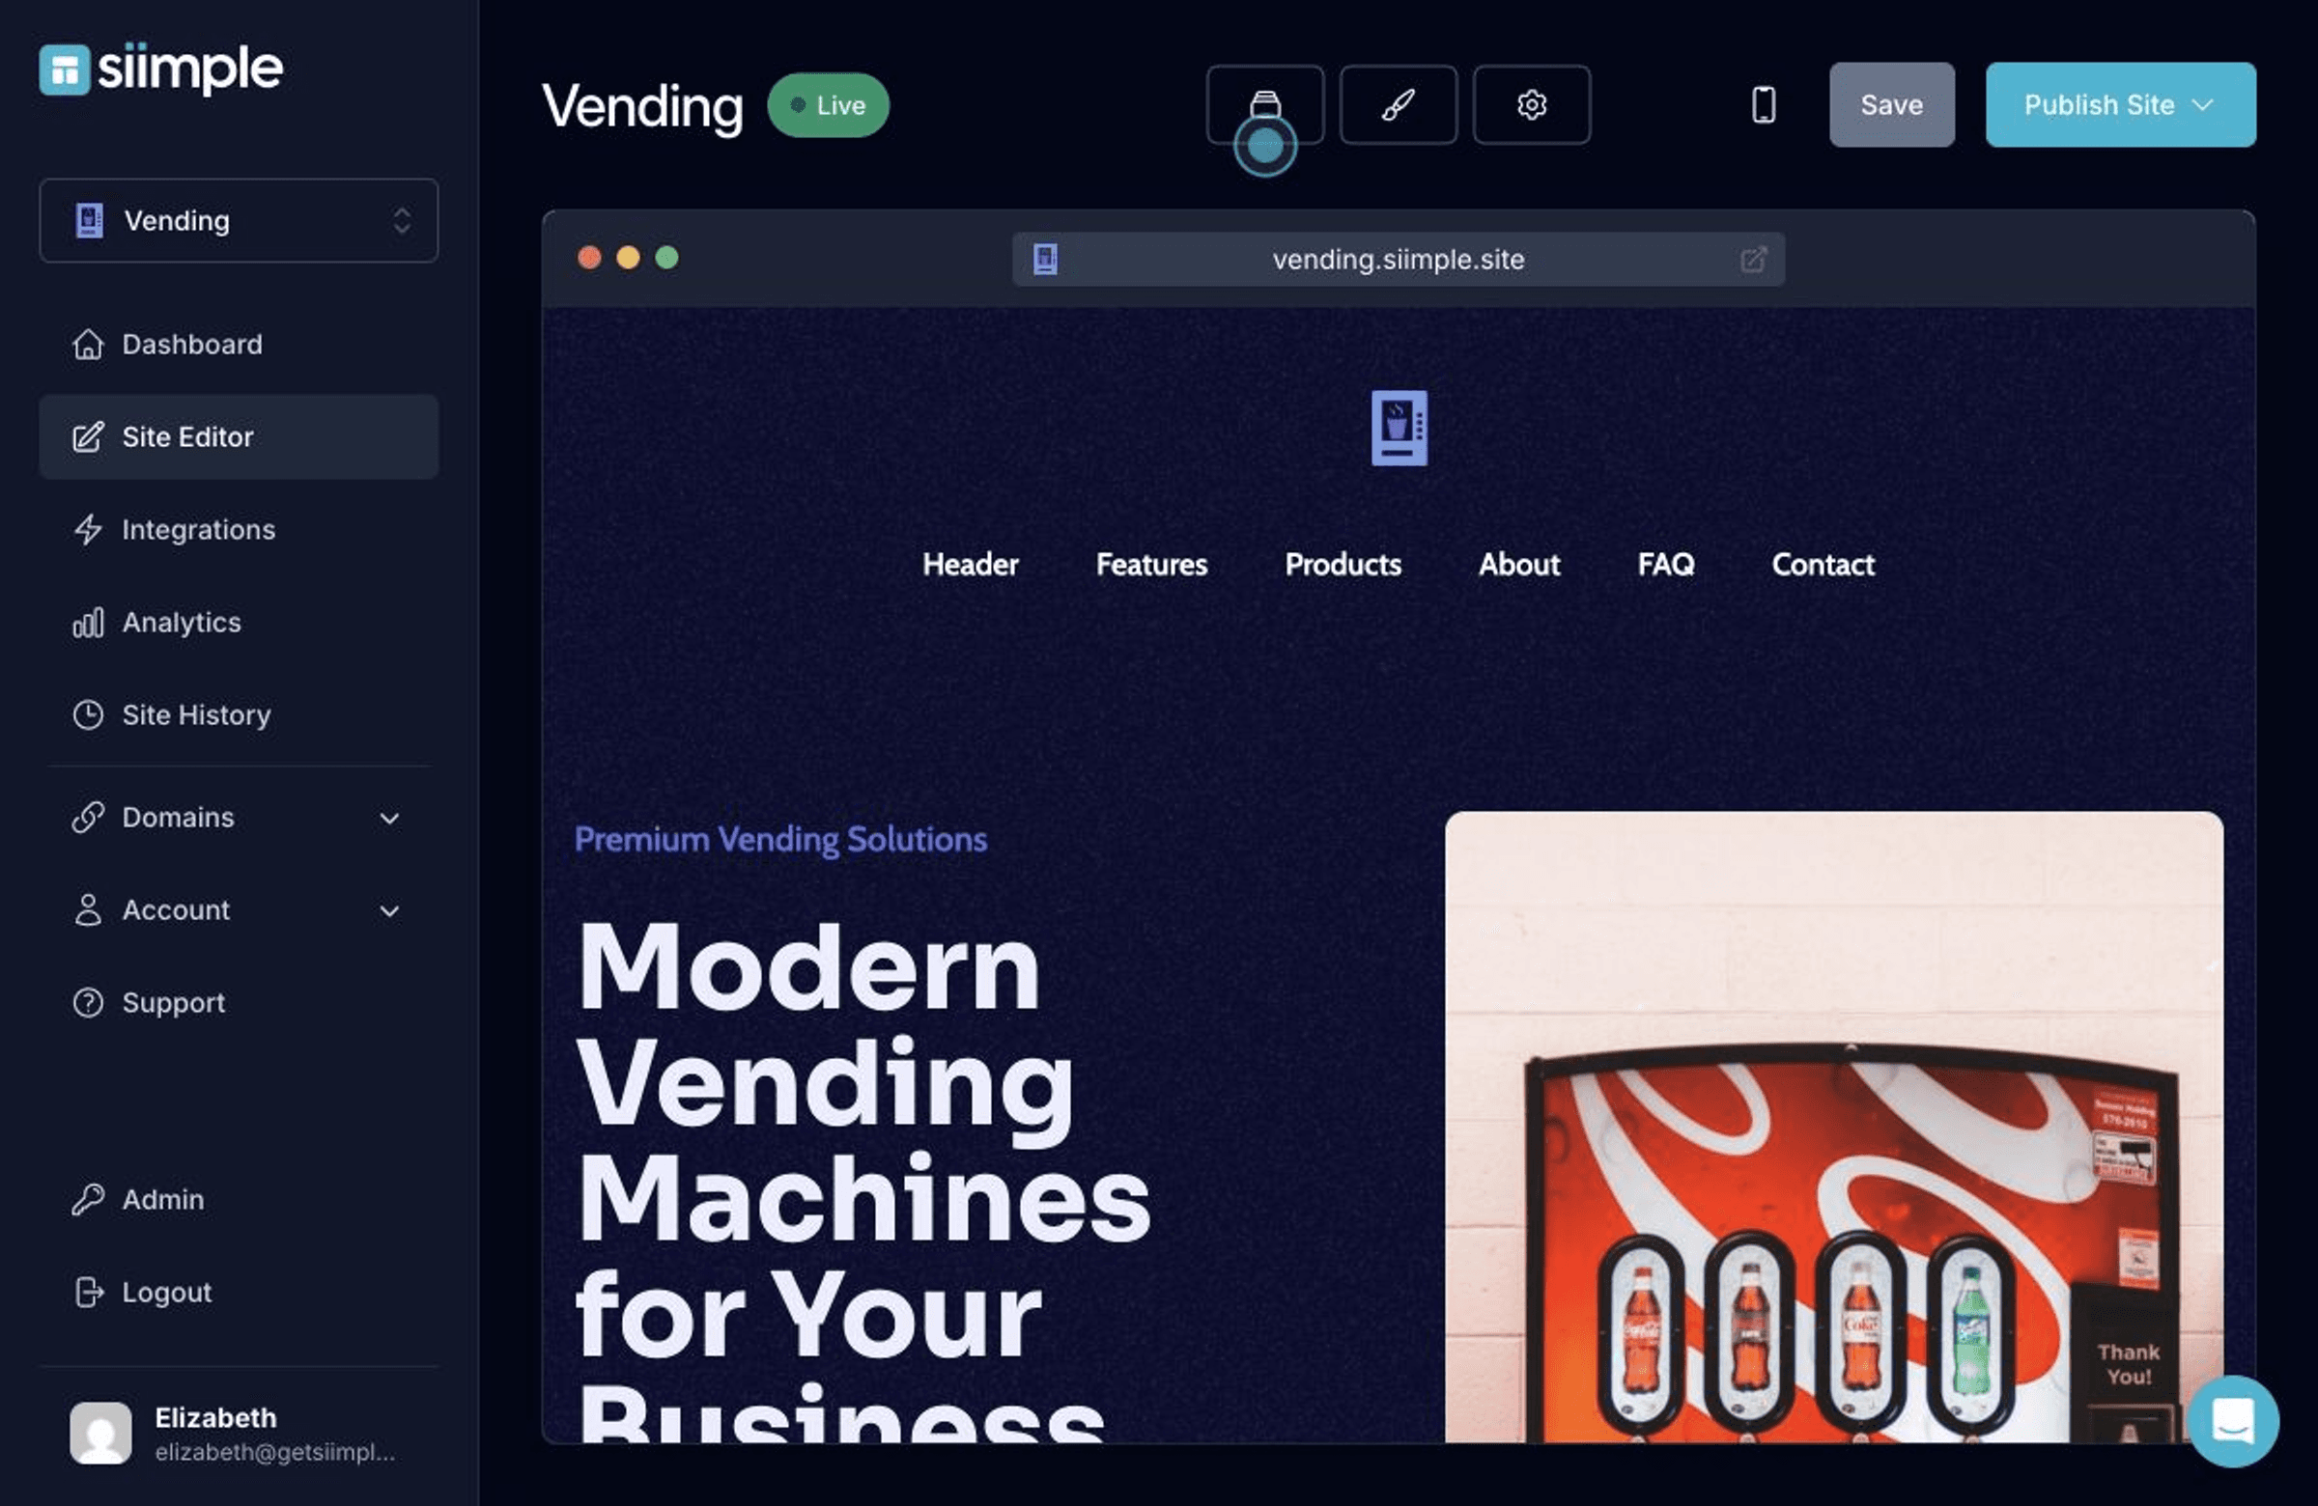Open Analytics in the sidebar
This screenshot has height=1506, width=2318.
tap(239, 622)
